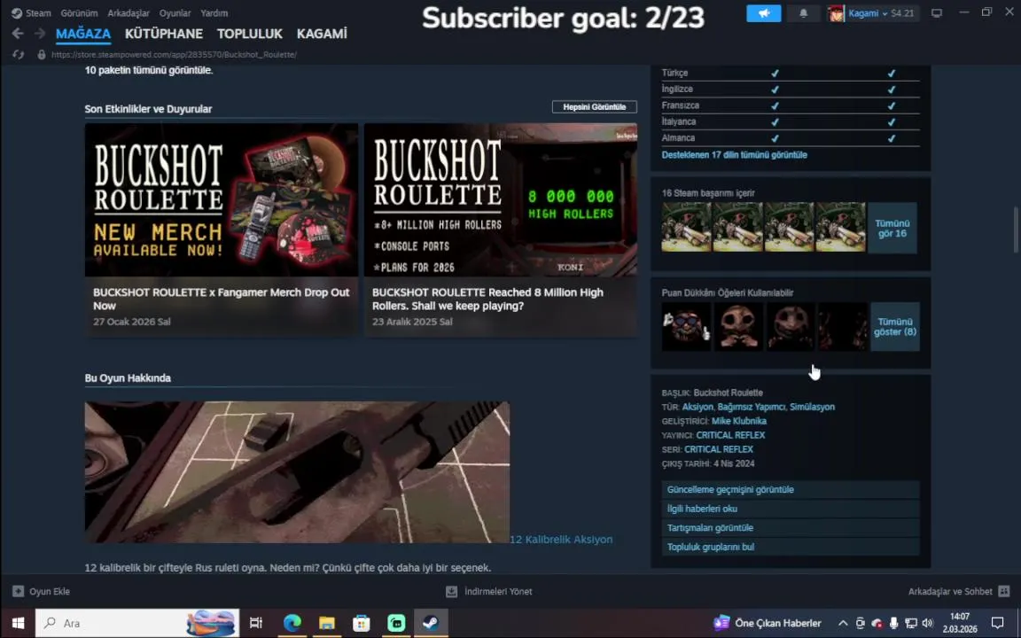Click the Tümünü göster (8) button

(894, 327)
